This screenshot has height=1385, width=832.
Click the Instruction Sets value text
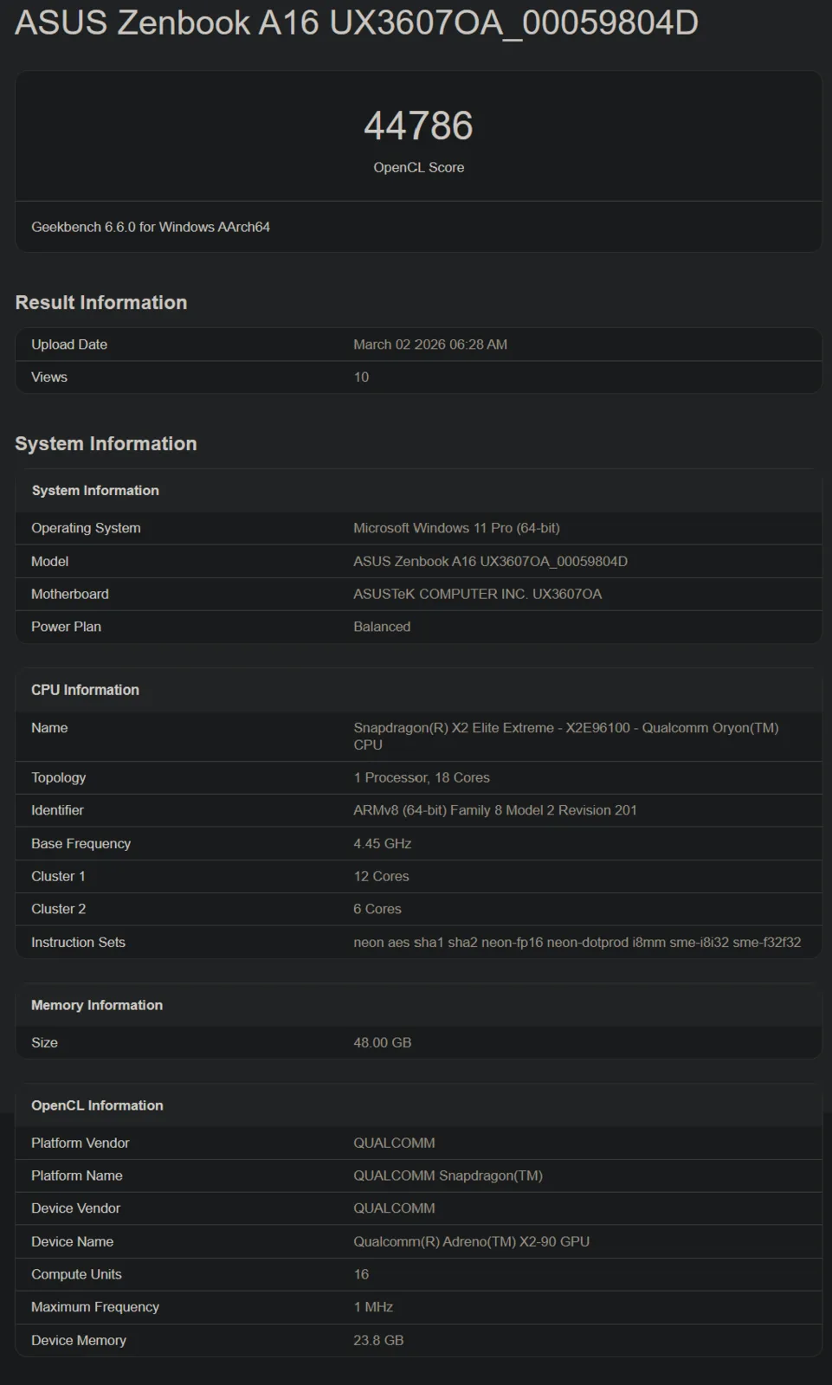pos(577,942)
